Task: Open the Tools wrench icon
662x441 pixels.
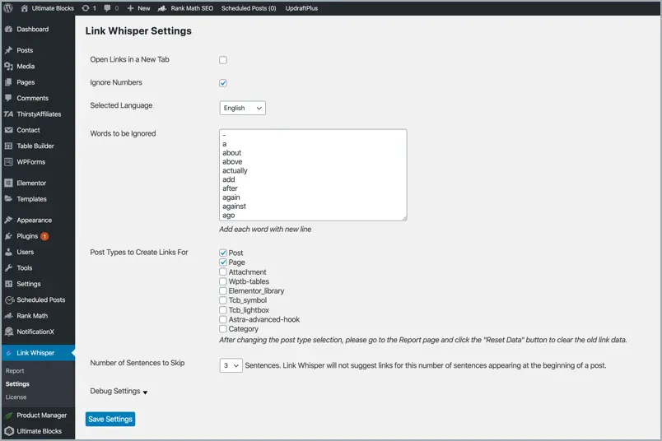Action: [8, 268]
